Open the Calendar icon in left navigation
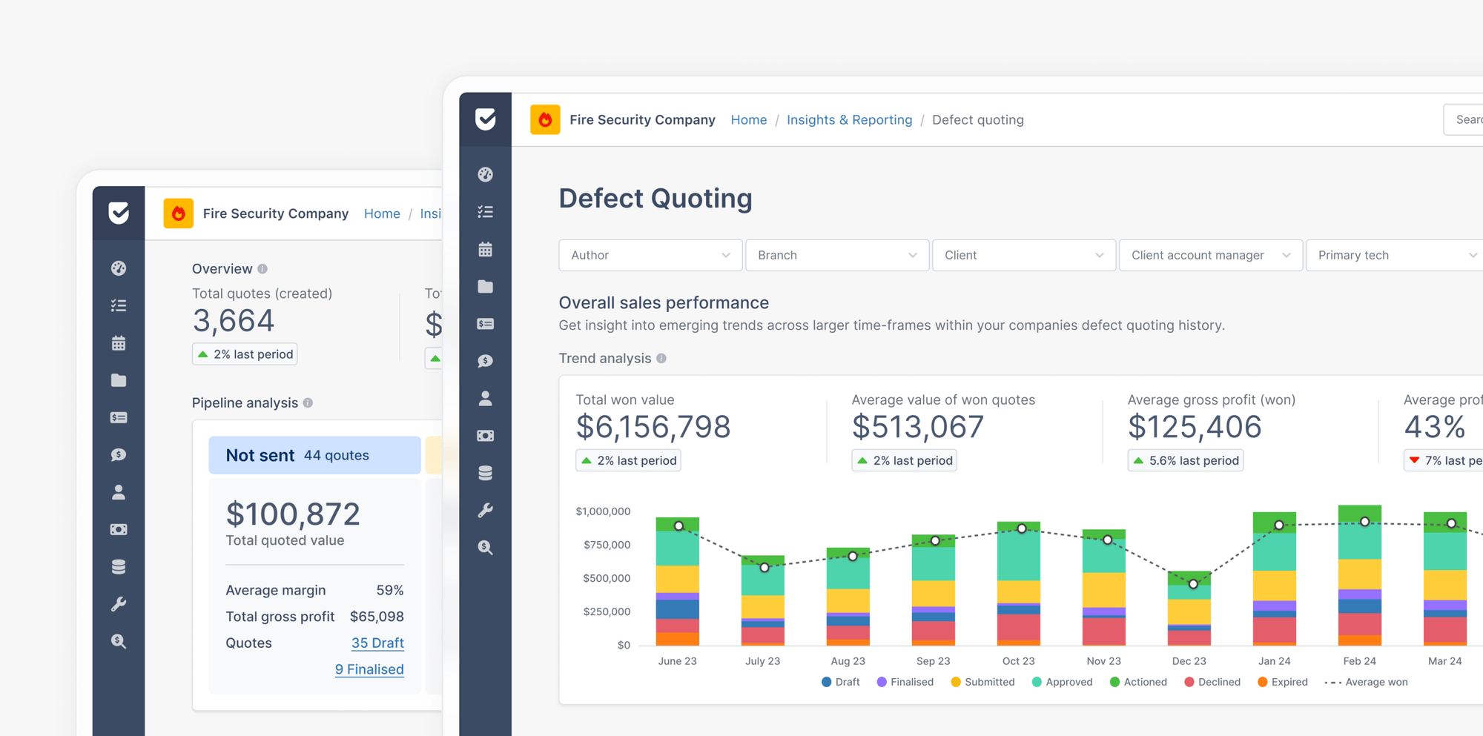Viewport: 1483px width, 736px height. click(486, 249)
